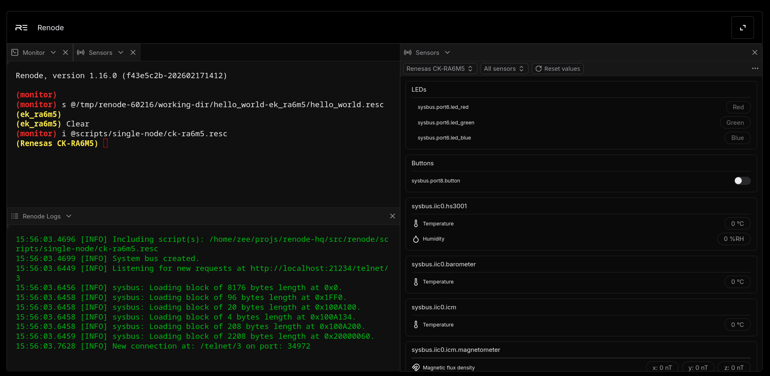Click the Reset values button

[x=558, y=68]
